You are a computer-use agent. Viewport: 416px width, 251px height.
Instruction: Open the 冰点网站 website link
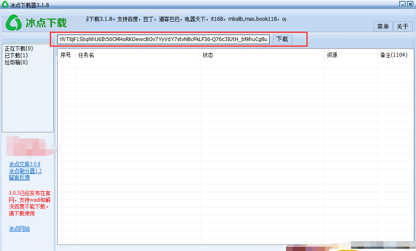pos(19,228)
